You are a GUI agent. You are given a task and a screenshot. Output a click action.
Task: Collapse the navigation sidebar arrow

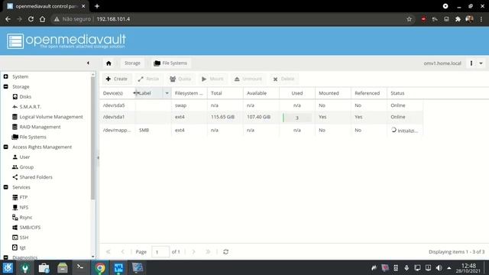88,63
